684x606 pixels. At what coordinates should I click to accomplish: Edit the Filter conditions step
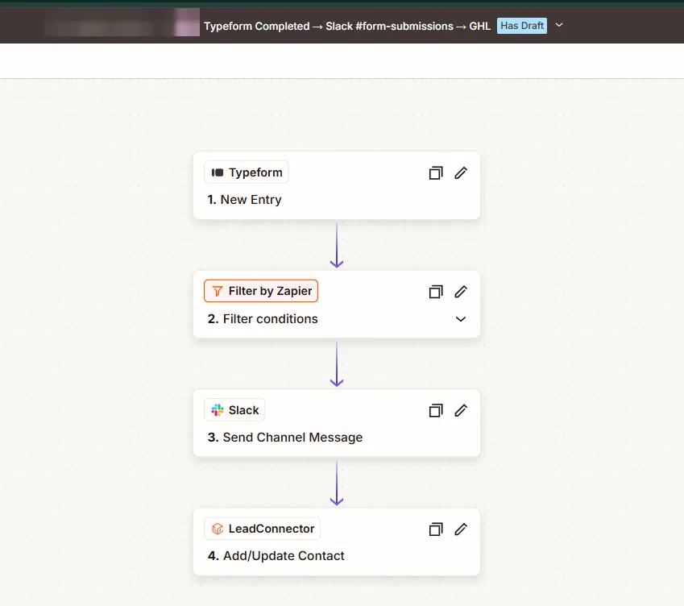coord(461,292)
